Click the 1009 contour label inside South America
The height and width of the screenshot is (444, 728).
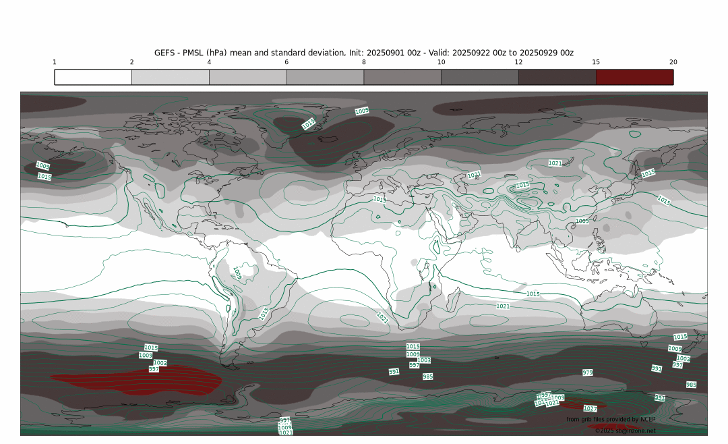237,273
